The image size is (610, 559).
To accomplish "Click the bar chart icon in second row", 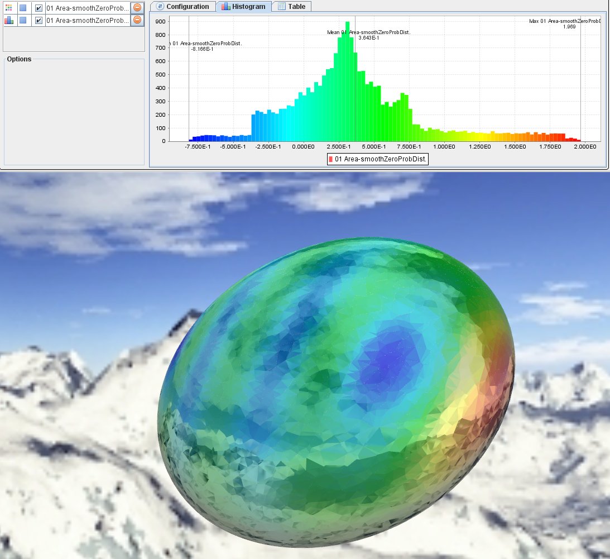I will coord(8,20).
